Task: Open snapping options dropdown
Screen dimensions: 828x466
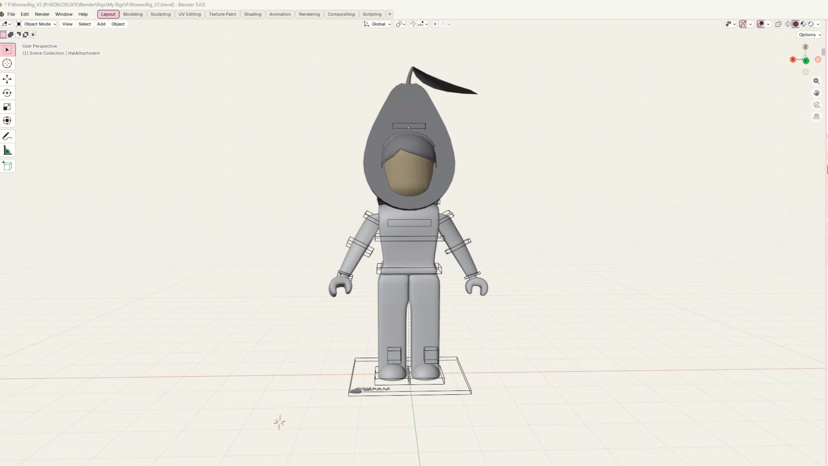Action: (x=423, y=24)
